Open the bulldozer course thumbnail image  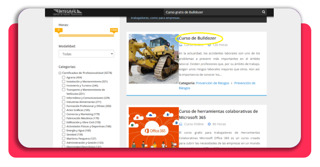(x=154, y=59)
